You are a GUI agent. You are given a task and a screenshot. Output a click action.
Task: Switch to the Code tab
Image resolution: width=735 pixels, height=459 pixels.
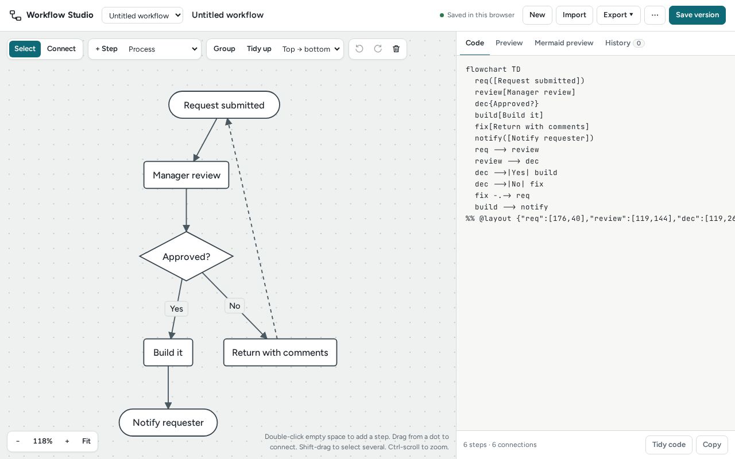(x=475, y=43)
